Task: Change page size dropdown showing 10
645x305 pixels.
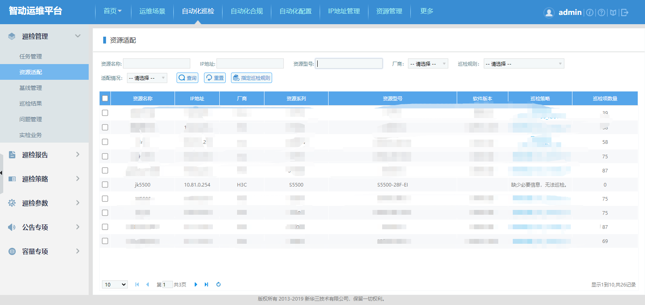Action: coord(115,284)
